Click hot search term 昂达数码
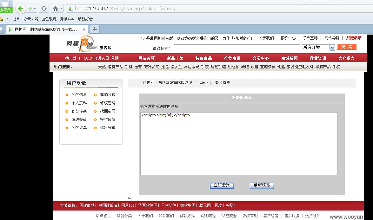The height and width of the screenshot is (220, 373). (191, 67)
